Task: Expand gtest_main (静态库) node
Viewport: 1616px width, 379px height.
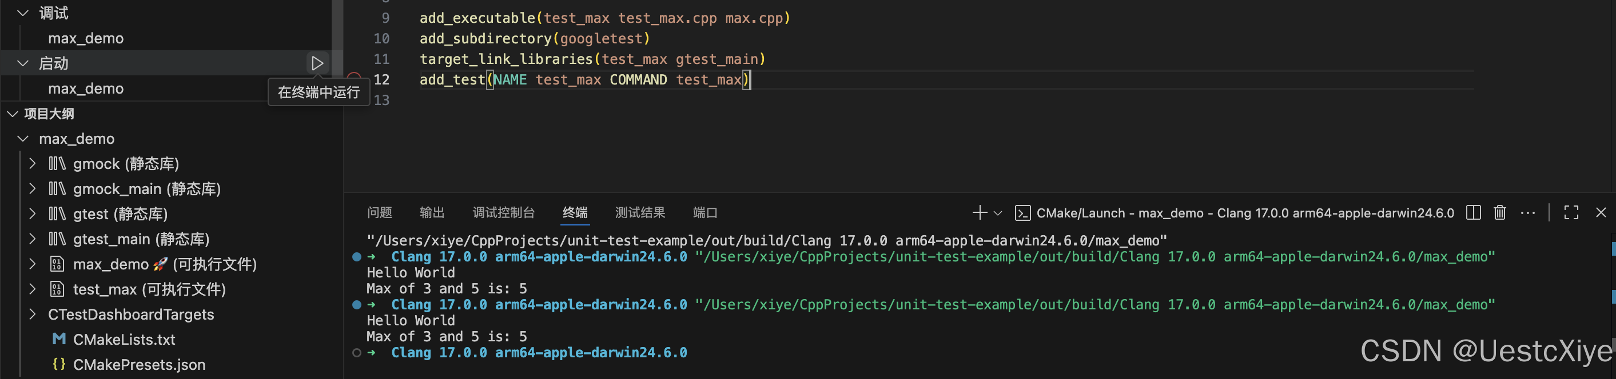Action: [x=33, y=239]
